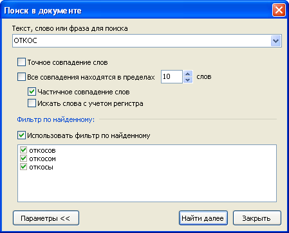Screen dimensions: 289x233
Task: Click the word limit field showing 10
Action: pos(172,76)
